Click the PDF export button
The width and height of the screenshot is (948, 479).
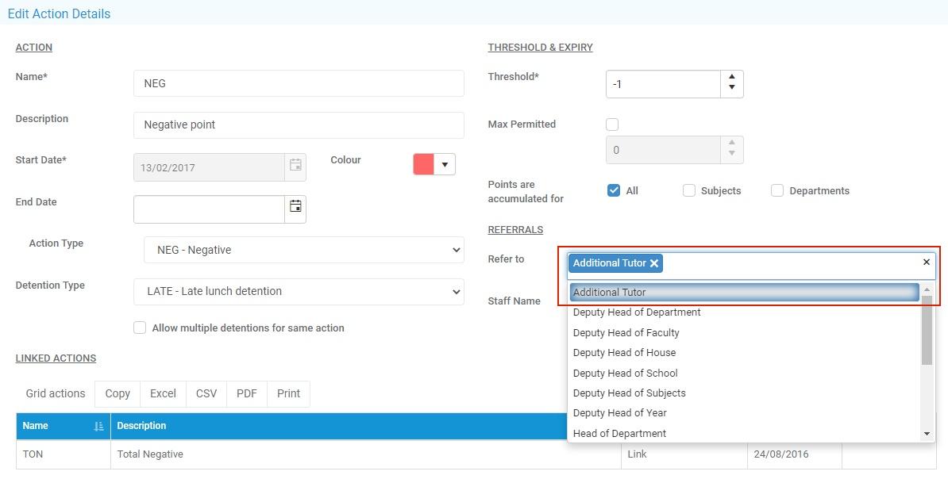tap(247, 393)
